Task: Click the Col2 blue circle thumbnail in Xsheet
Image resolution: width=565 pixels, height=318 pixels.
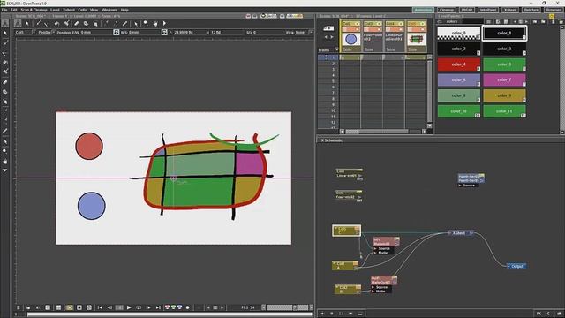Action: click(x=350, y=39)
